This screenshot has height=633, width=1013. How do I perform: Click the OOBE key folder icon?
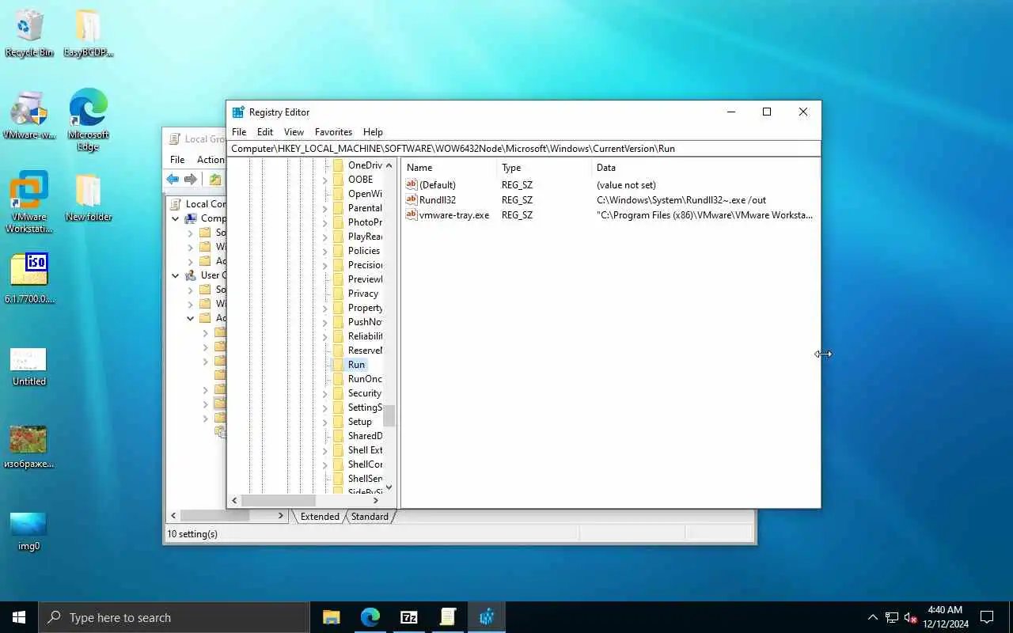[x=338, y=180]
